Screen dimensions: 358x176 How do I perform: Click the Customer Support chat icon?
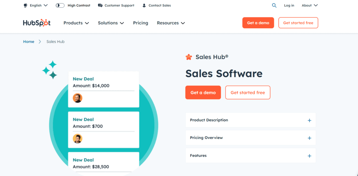click(100, 6)
